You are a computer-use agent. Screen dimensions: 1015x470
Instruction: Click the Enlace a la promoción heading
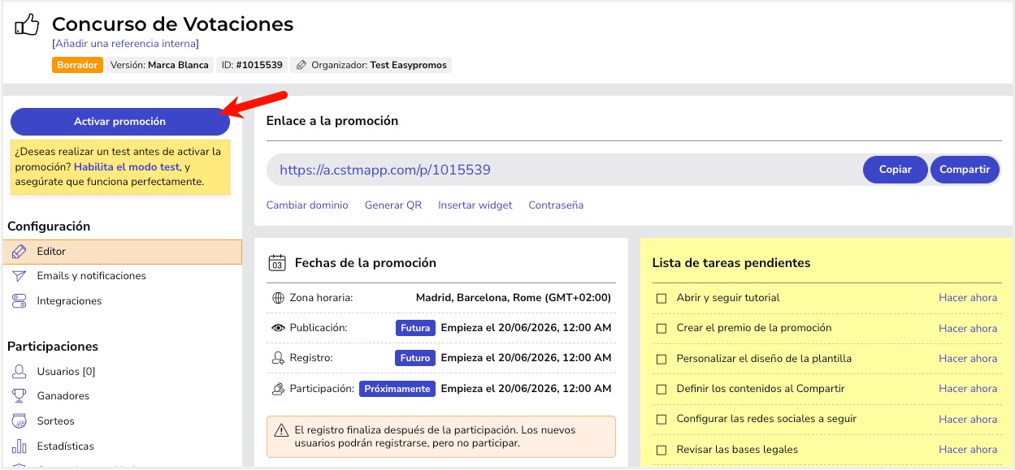pos(332,121)
